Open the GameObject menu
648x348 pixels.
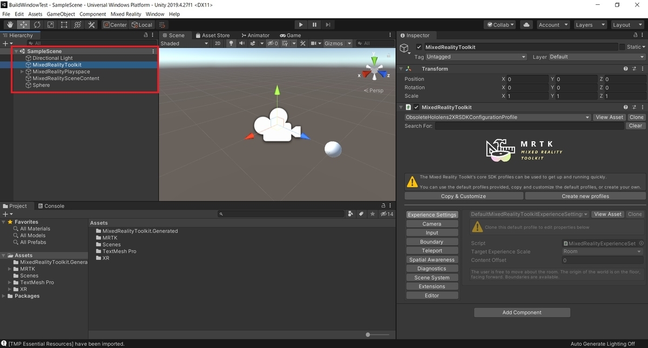coord(60,14)
